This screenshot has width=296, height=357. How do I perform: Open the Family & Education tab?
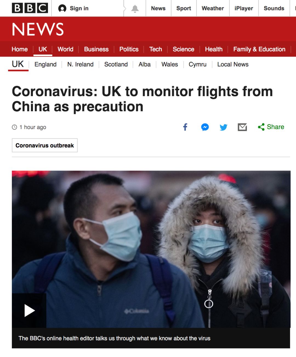(x=259, y=49)
